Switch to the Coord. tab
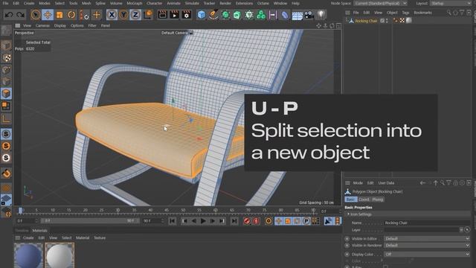Screen dimensions: 476x268 (364, 200)
